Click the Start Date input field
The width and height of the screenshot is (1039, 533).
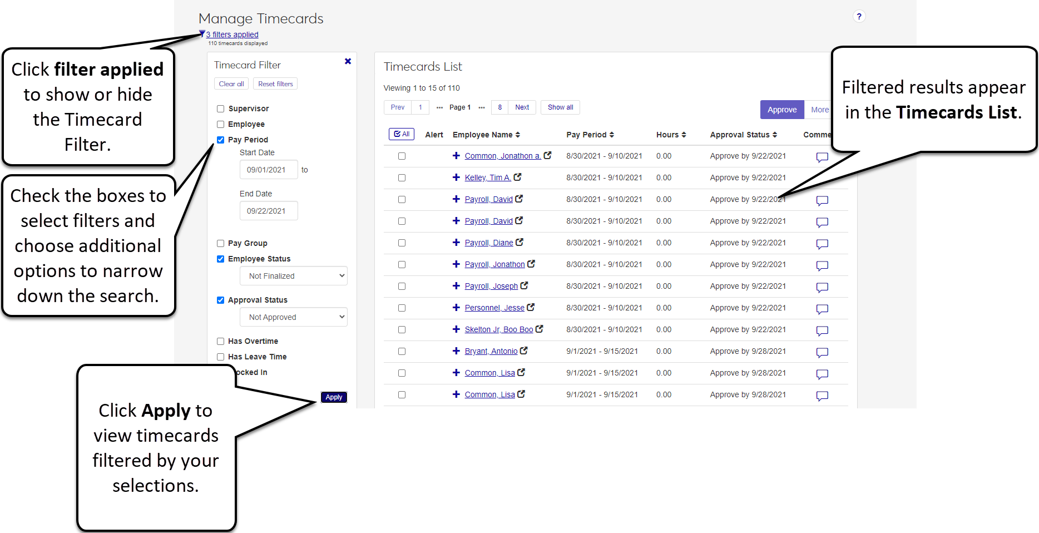coord(269,170)
